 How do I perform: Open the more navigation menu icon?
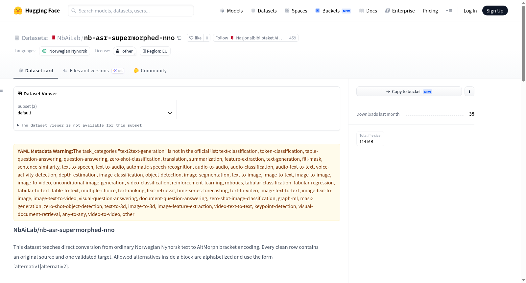point(449,11)
